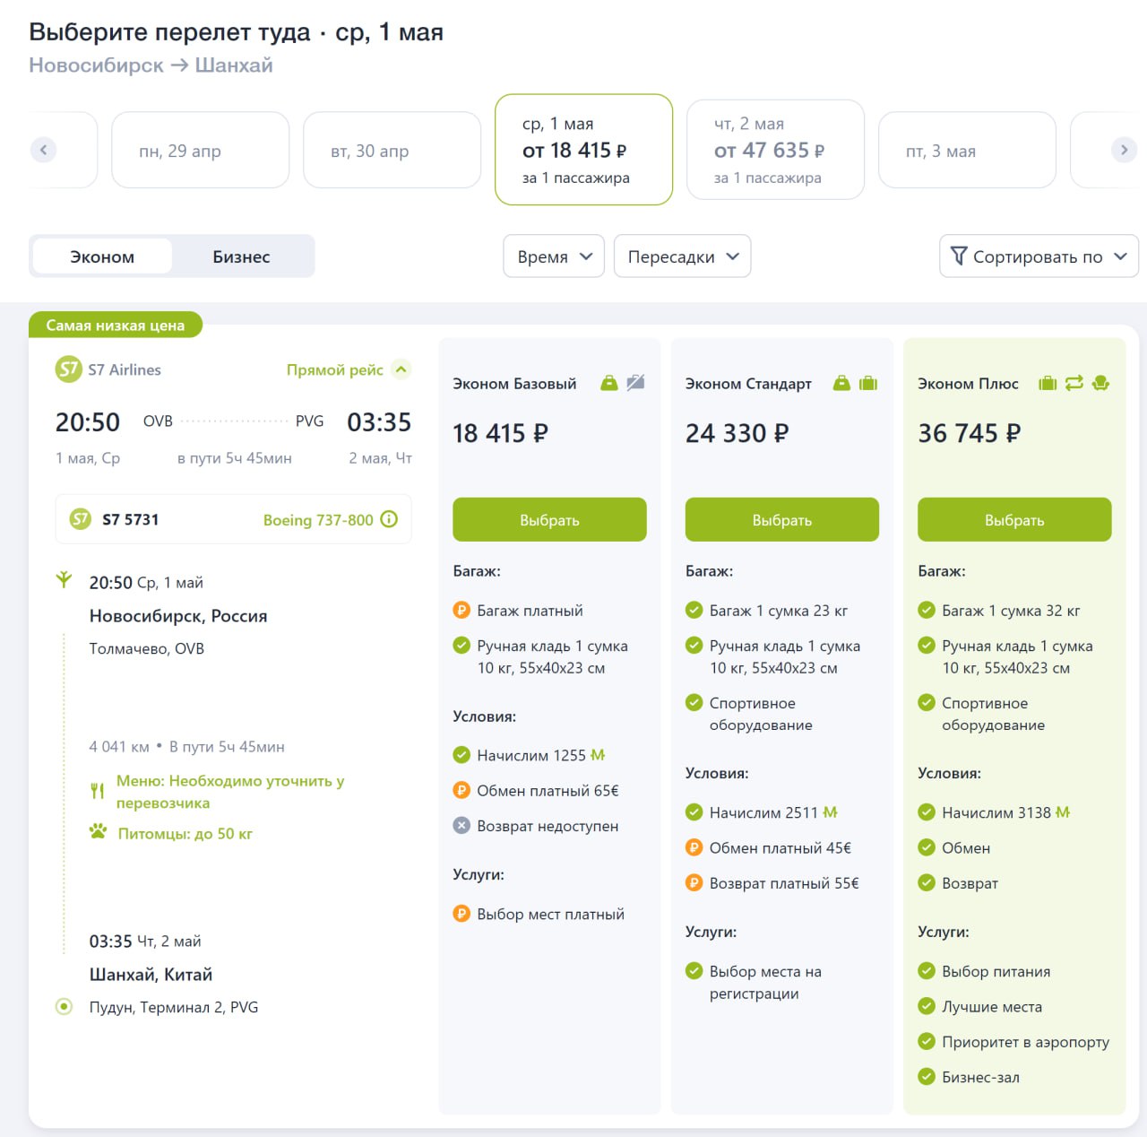Open the Пересадки filter dropdown
This screenshot has width=1147, height=1137.
point(682,256)
